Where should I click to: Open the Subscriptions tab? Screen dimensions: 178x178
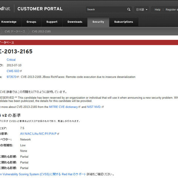click(x=123, y=22)
